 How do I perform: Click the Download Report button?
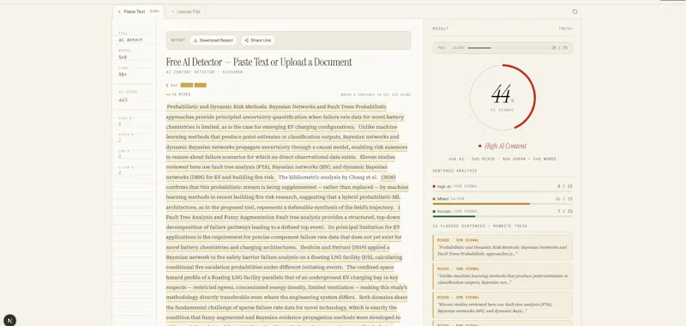(213, 40)
